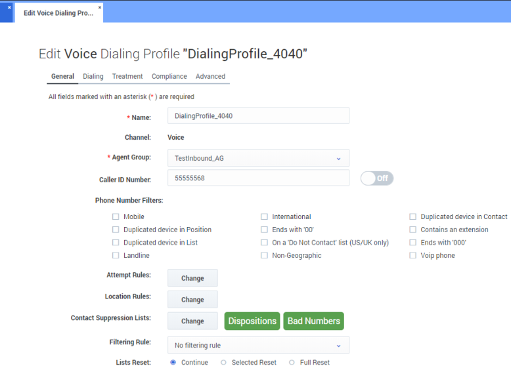Go to the Advanced tab
511x385 pixels.
point(210,77)
